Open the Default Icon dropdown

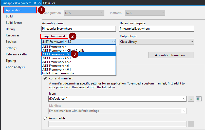coord(117,99)
